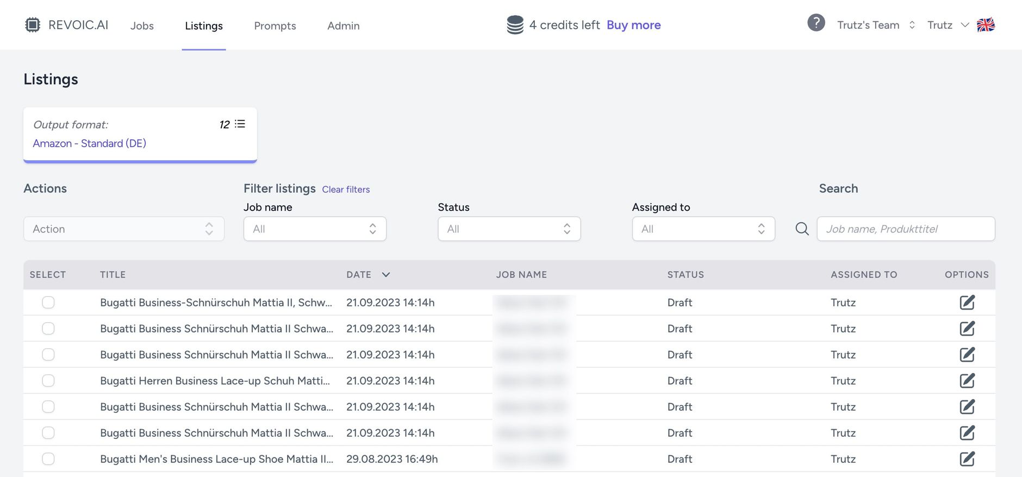Edit listing 'Bugatti Business-Schnürschuh Mattia II, Schw...'
This screenshot has height=477, width=1022.
(967, 302)
